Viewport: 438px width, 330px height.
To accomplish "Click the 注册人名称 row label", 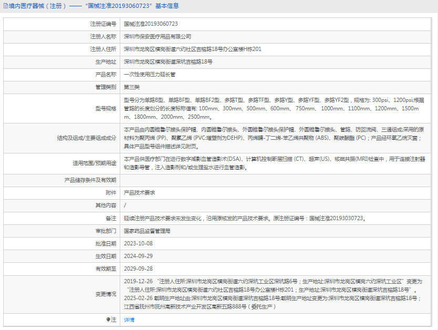I will (x=103, y=37).
